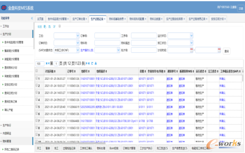Click the export download icon in pager

tap(96, 63)
